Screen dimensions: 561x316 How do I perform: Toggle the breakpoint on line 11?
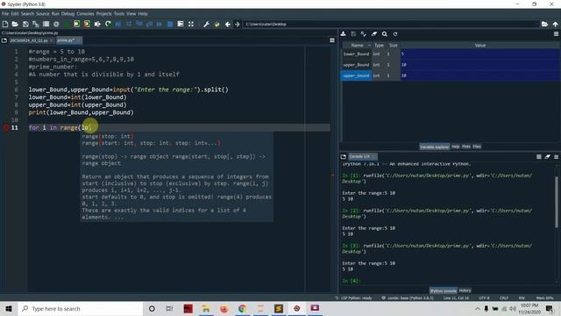(x=6, y=127)
